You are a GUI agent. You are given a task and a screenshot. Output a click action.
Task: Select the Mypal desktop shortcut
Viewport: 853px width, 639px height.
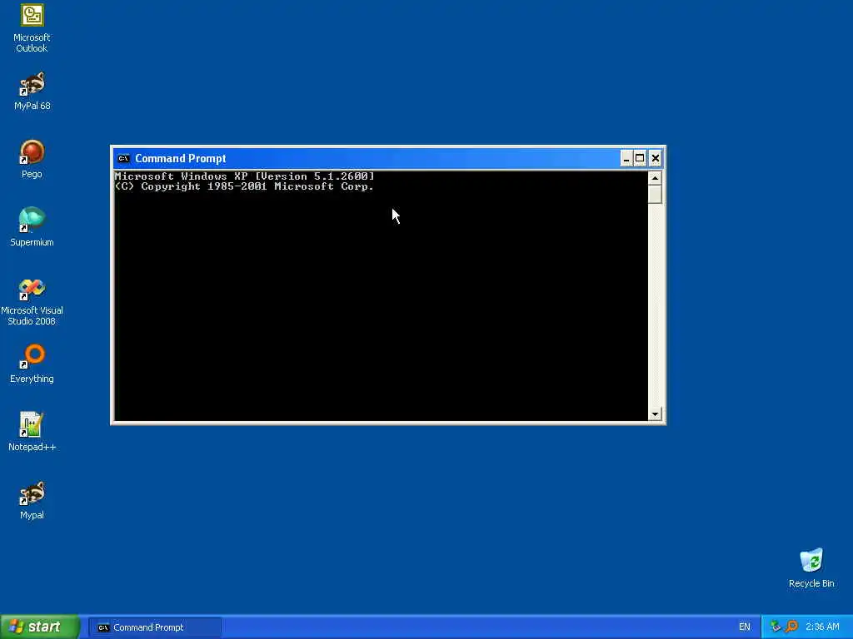[32, 500]
